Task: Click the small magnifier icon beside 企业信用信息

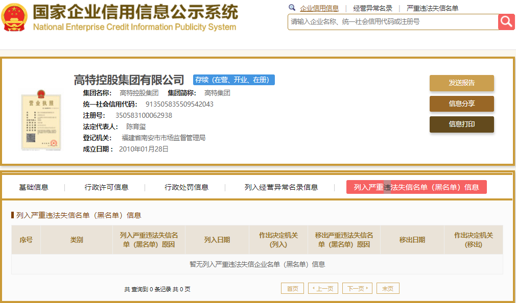Action: pyautogui.click(x=292, y=8)
